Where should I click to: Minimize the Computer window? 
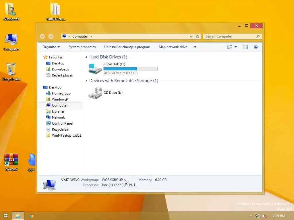click(239, 26)
